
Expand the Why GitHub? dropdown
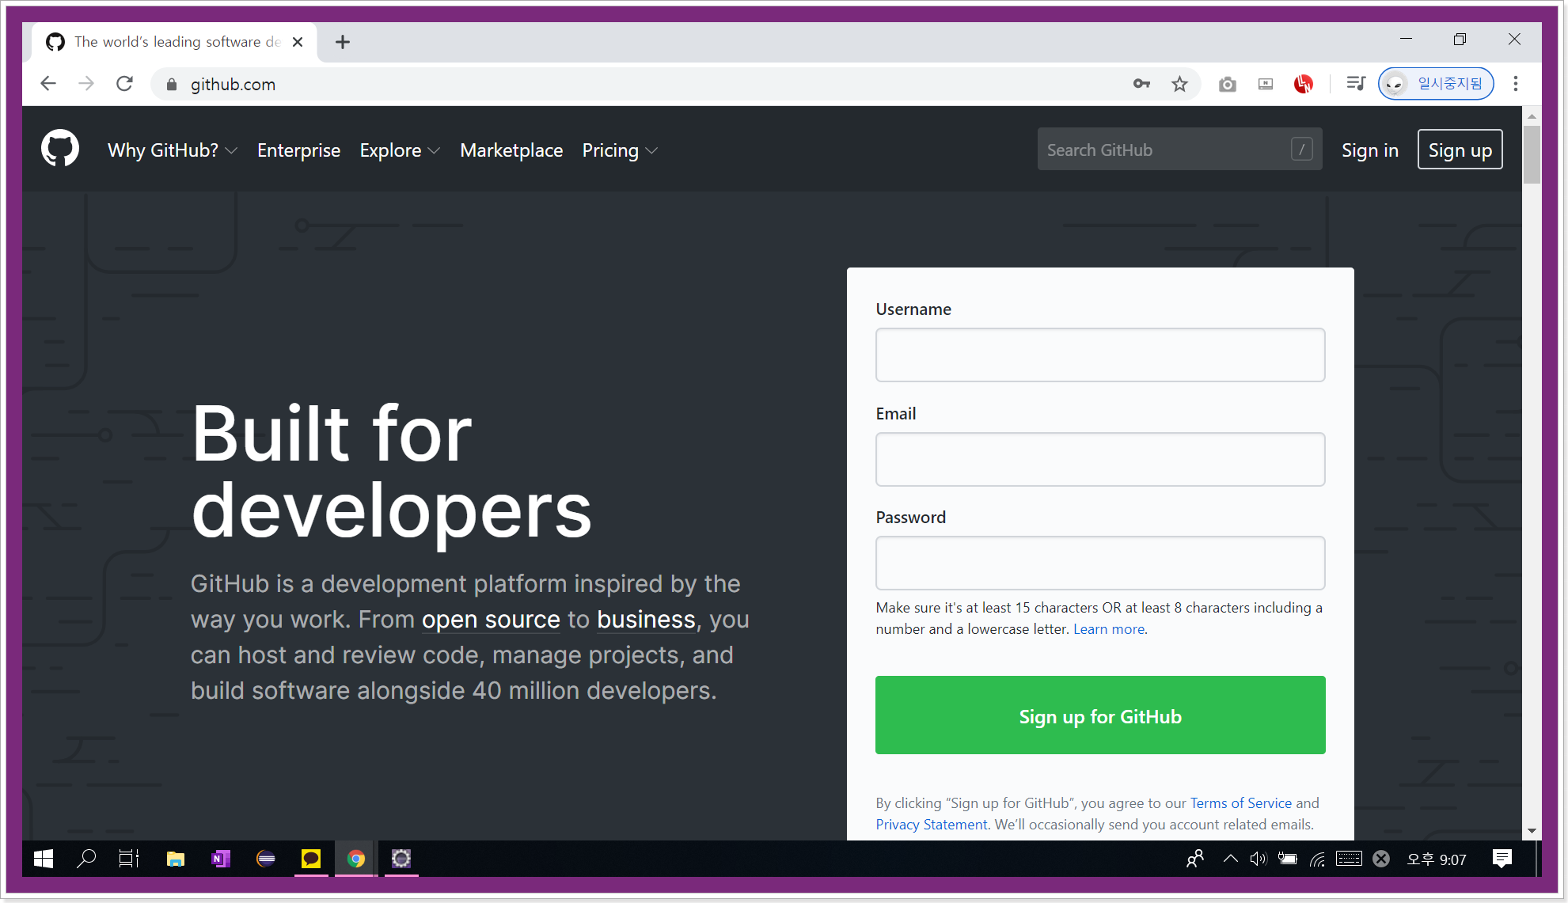click(172, 150)
